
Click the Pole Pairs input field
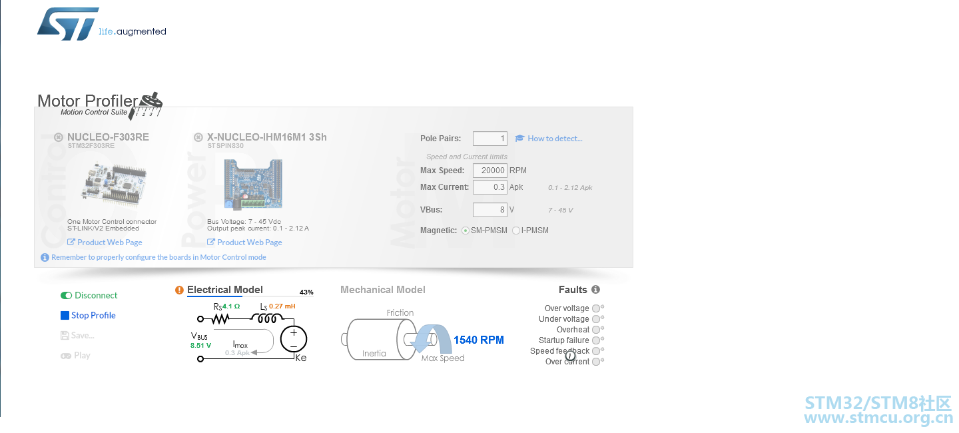[490, 139]
